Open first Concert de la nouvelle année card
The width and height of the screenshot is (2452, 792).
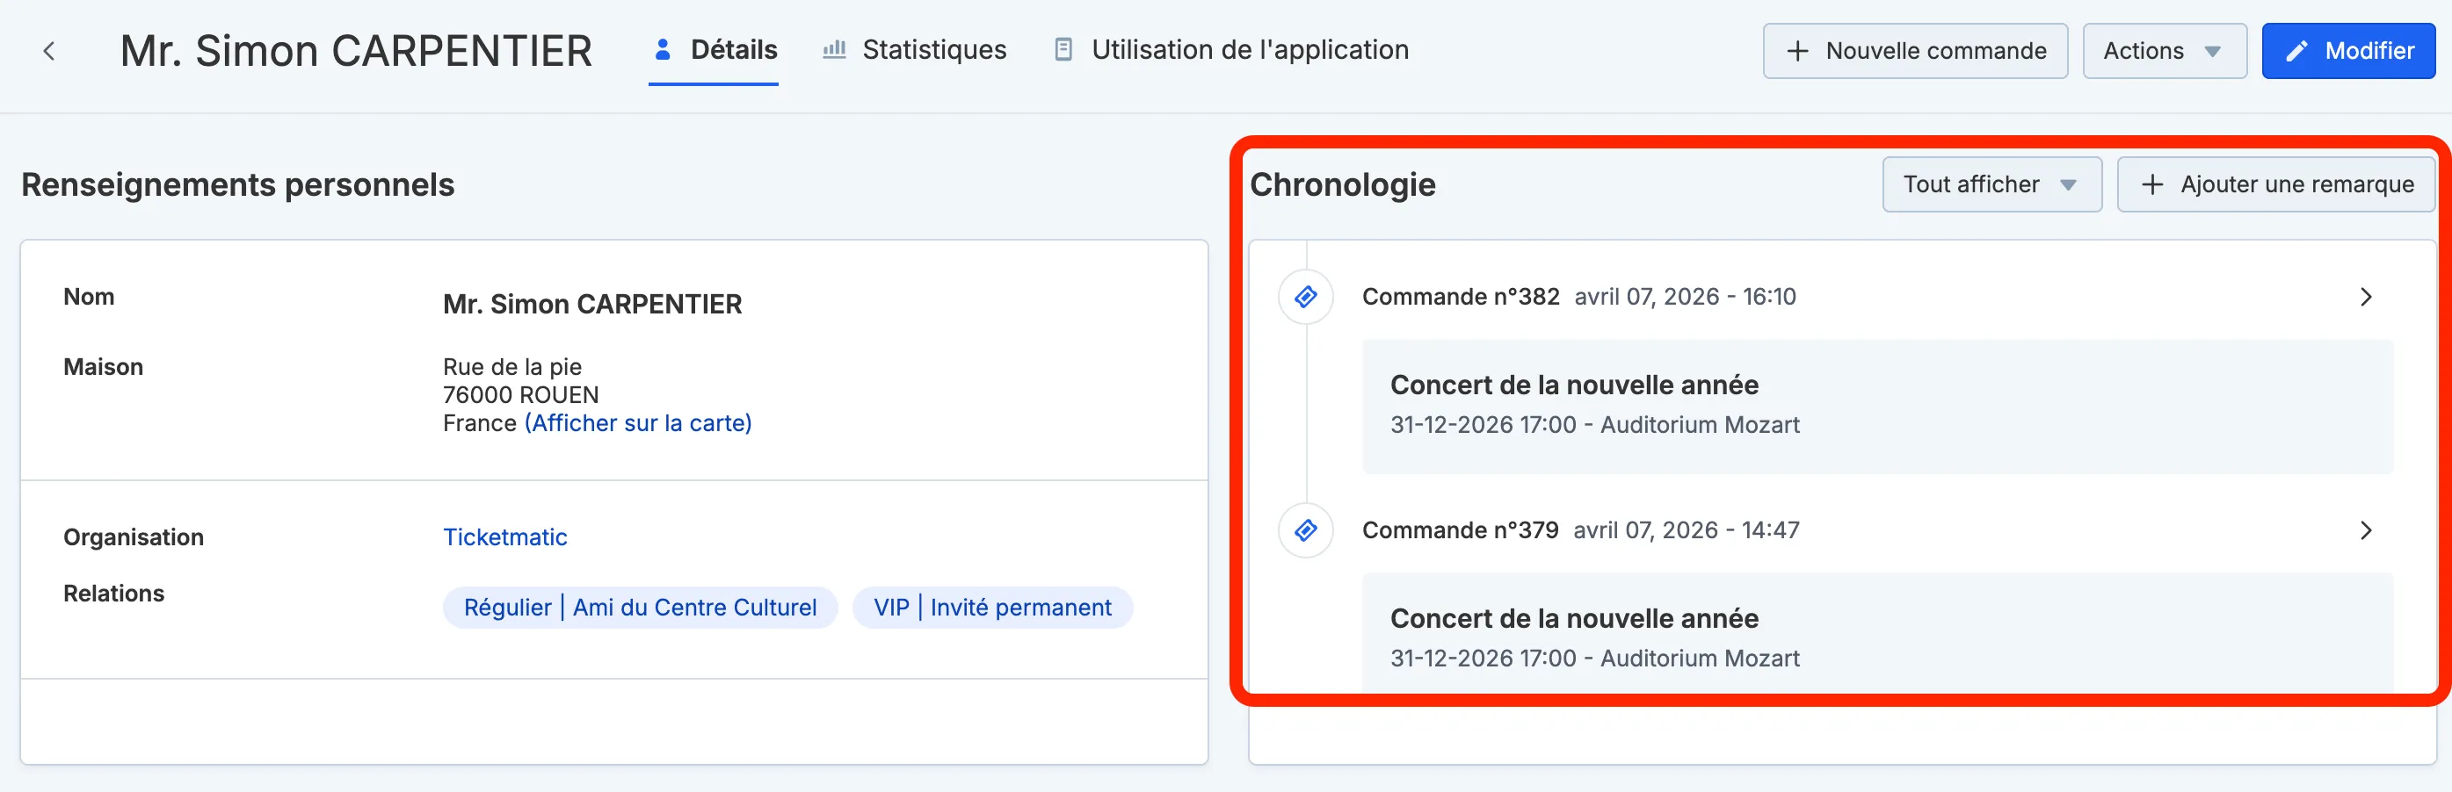click(x=1877, y=406)
